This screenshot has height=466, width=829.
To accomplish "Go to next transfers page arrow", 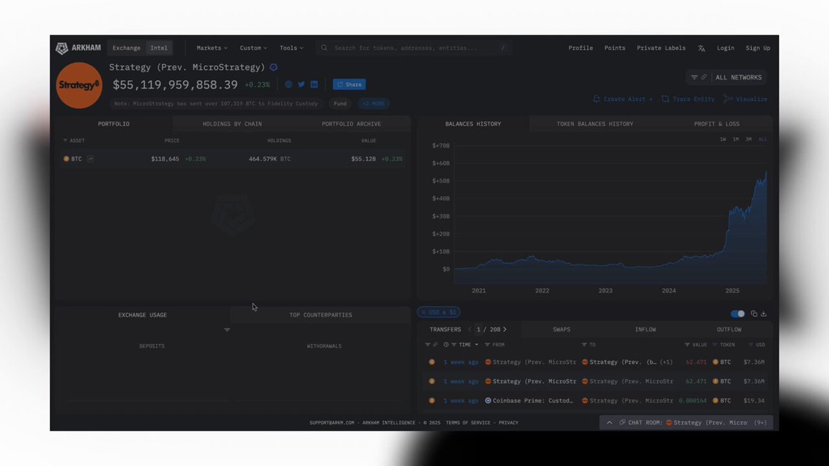I will coord(505,329).
